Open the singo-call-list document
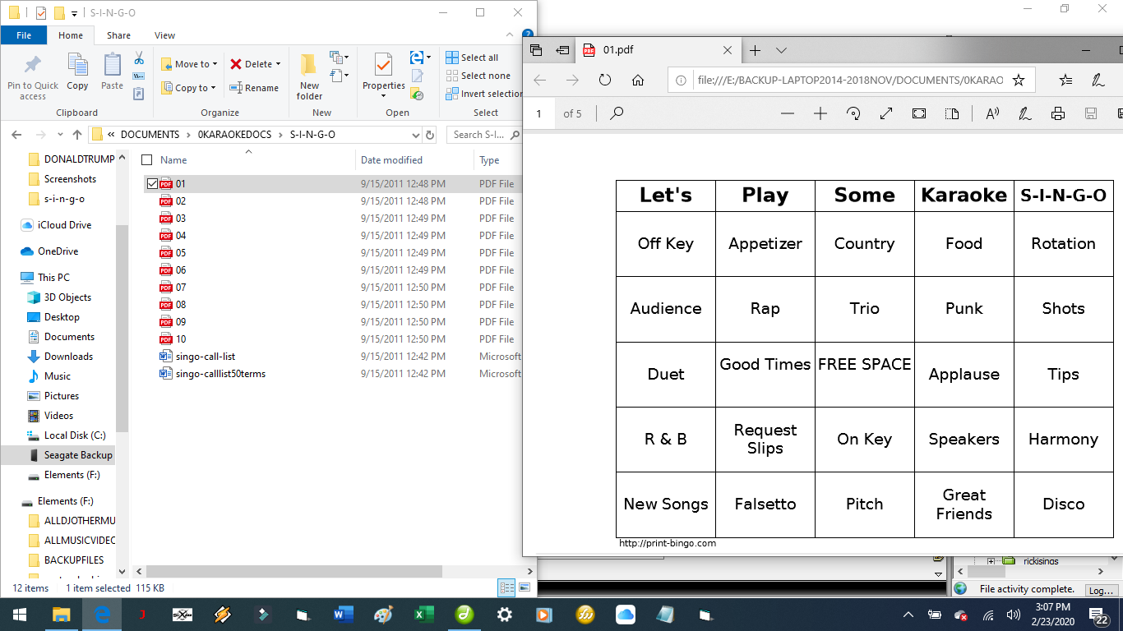The height and width of the screenshot is (631, 1123). coord(206,357)
